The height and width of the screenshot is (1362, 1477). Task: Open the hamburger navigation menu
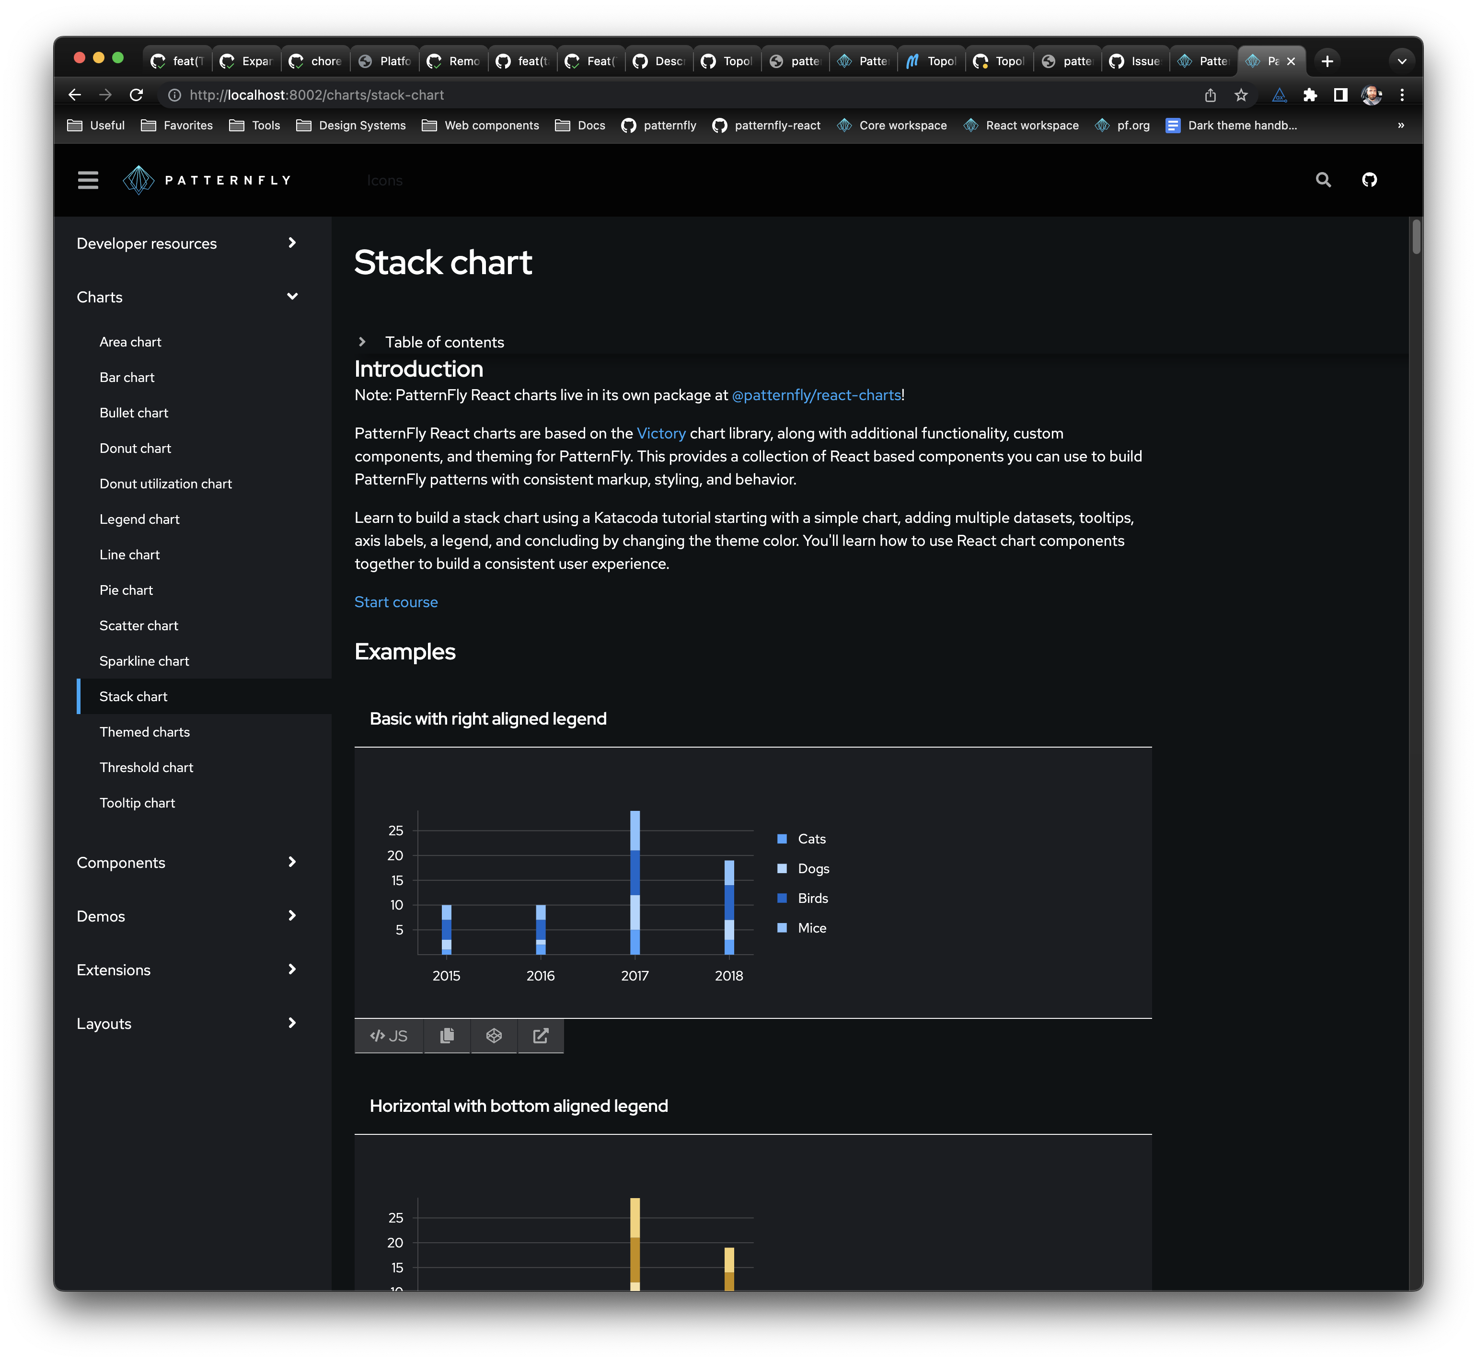tap(88, 180)
